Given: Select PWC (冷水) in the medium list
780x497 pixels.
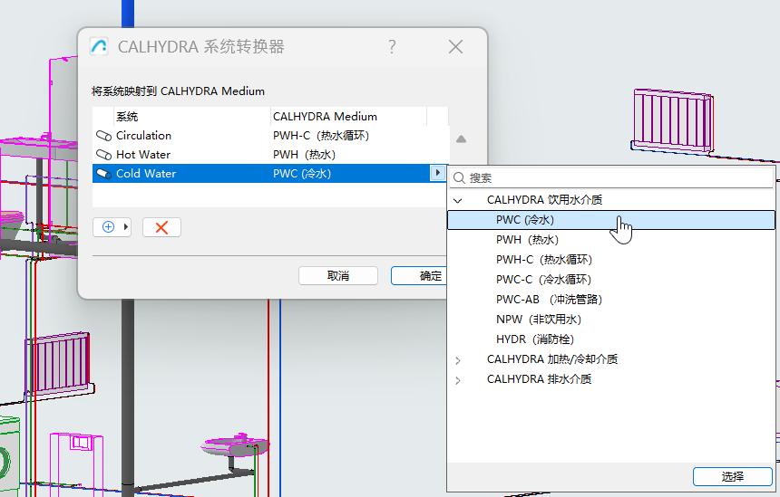Looking at the screenshot, I should (x=611, y=220).
